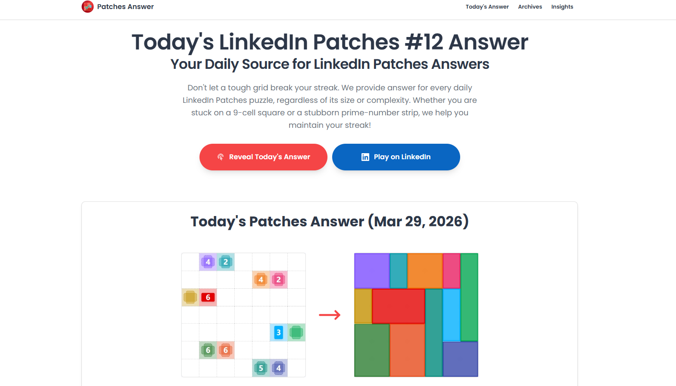Screen dimensions: 676x386
Task: Click the purple cell numbered 4 in top row
Action: point(208,262)
